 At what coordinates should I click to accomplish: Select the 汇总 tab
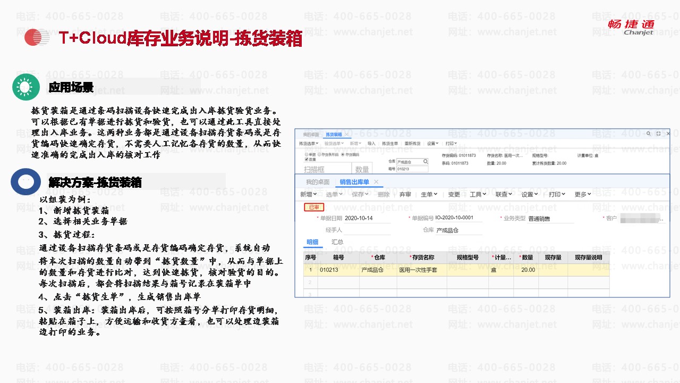pyautogui.click(x=337, y=242)
